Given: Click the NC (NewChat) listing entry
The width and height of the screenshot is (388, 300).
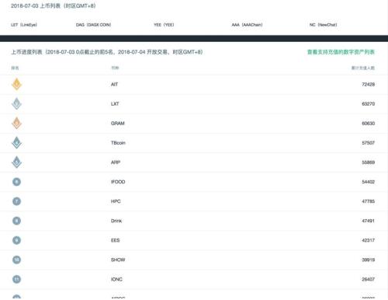Looking at the screenshot, I should click(323, 25).
